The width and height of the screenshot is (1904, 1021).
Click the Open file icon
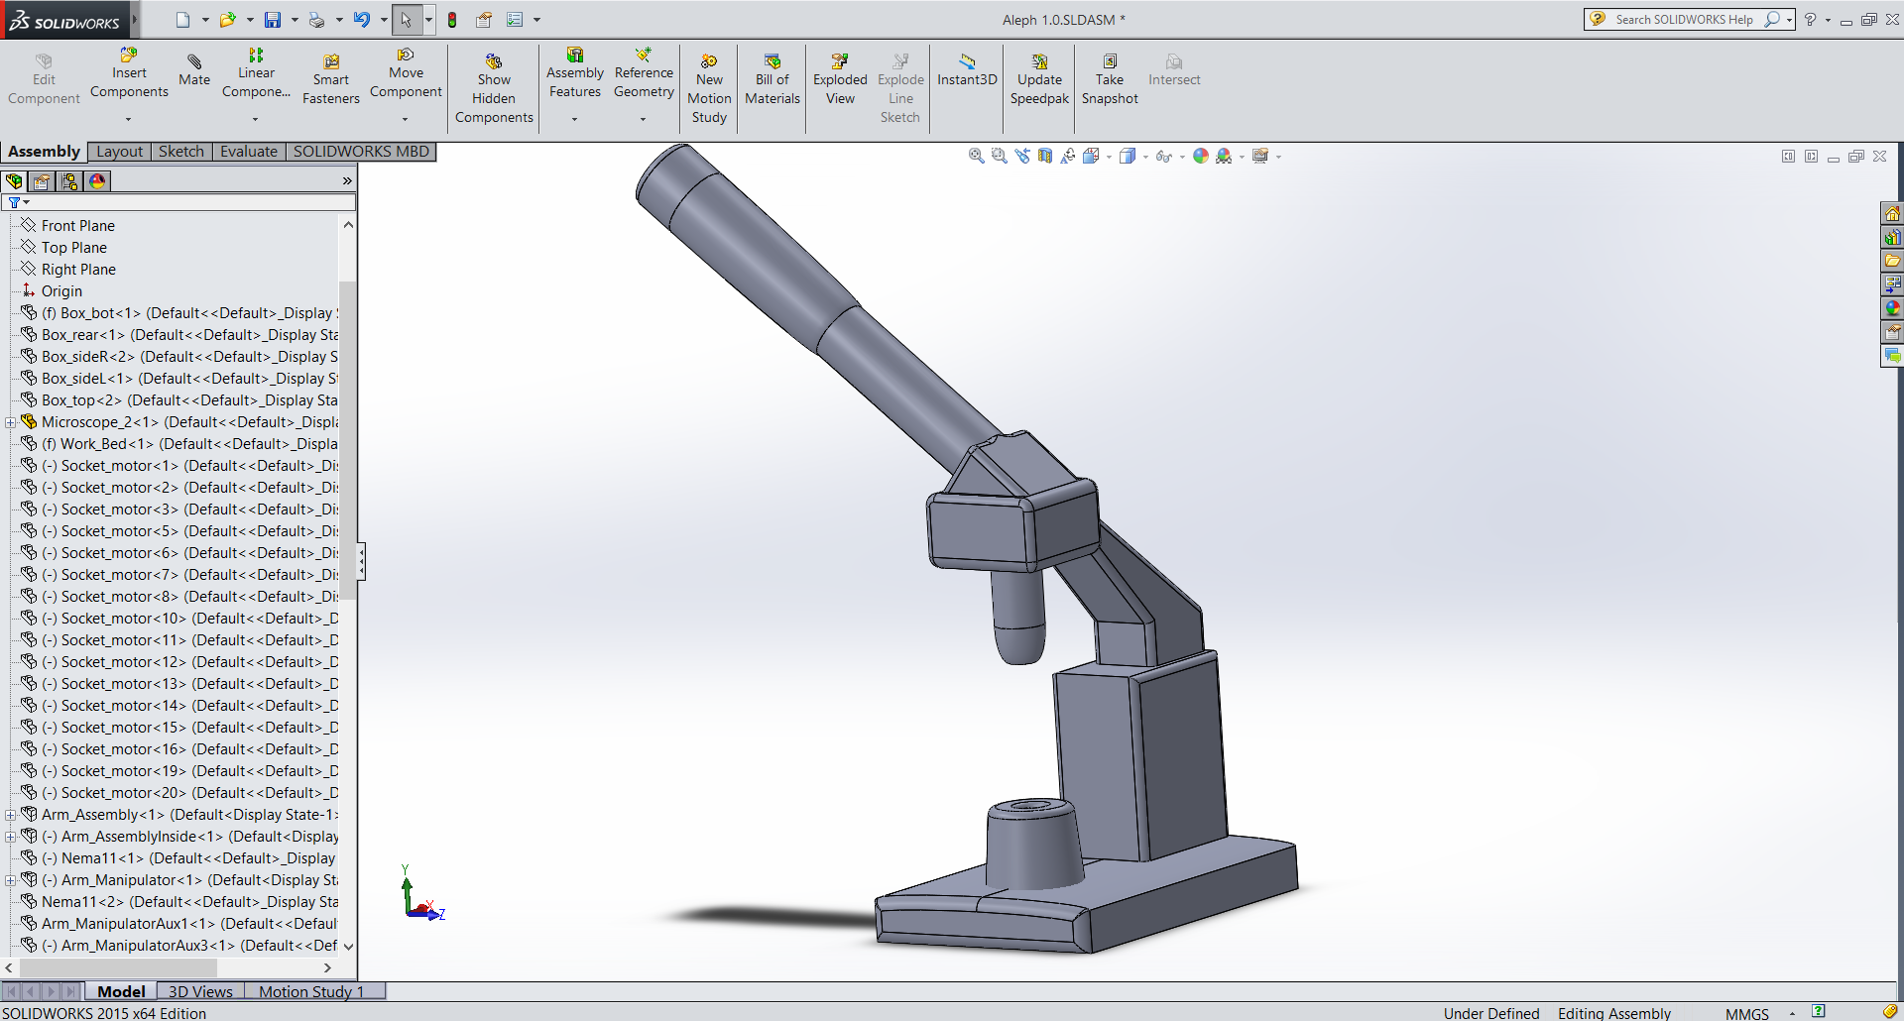tap(227, 20)
